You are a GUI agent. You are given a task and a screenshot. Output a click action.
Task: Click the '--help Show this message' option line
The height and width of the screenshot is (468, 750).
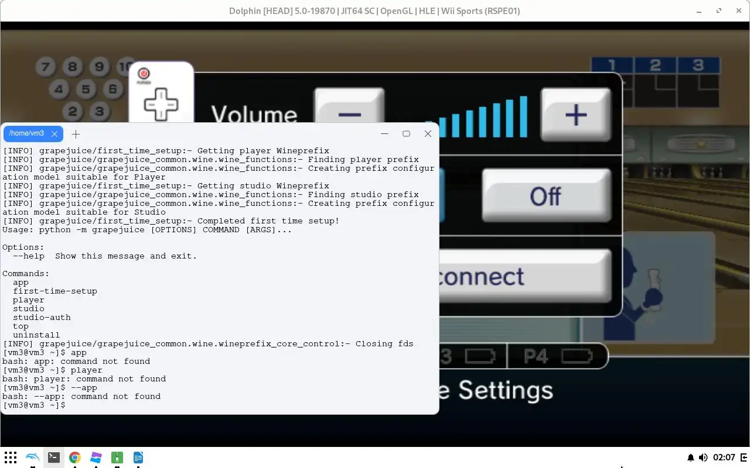(105, 256)
